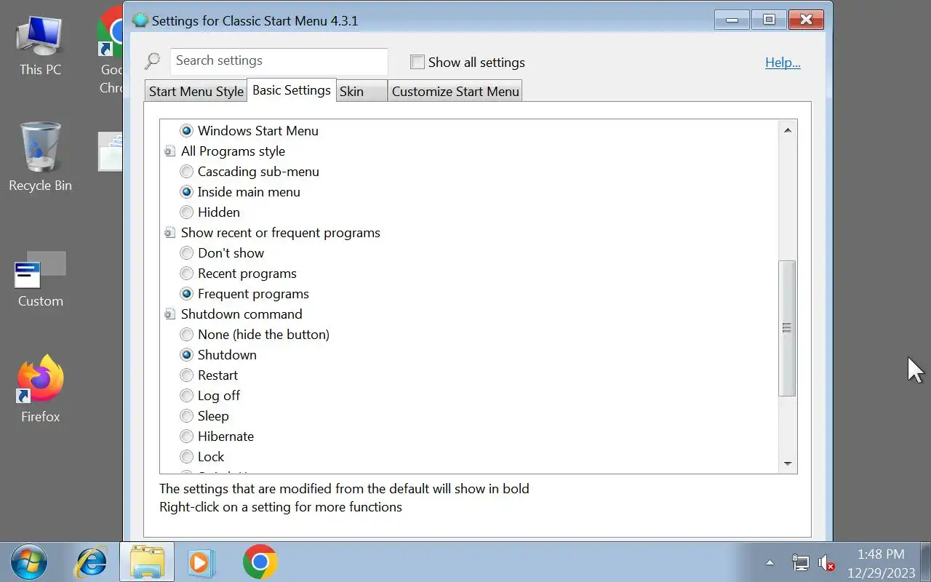The image size is (931, 582).
Task: Click the network status tray icon
Action: point(800,563)
